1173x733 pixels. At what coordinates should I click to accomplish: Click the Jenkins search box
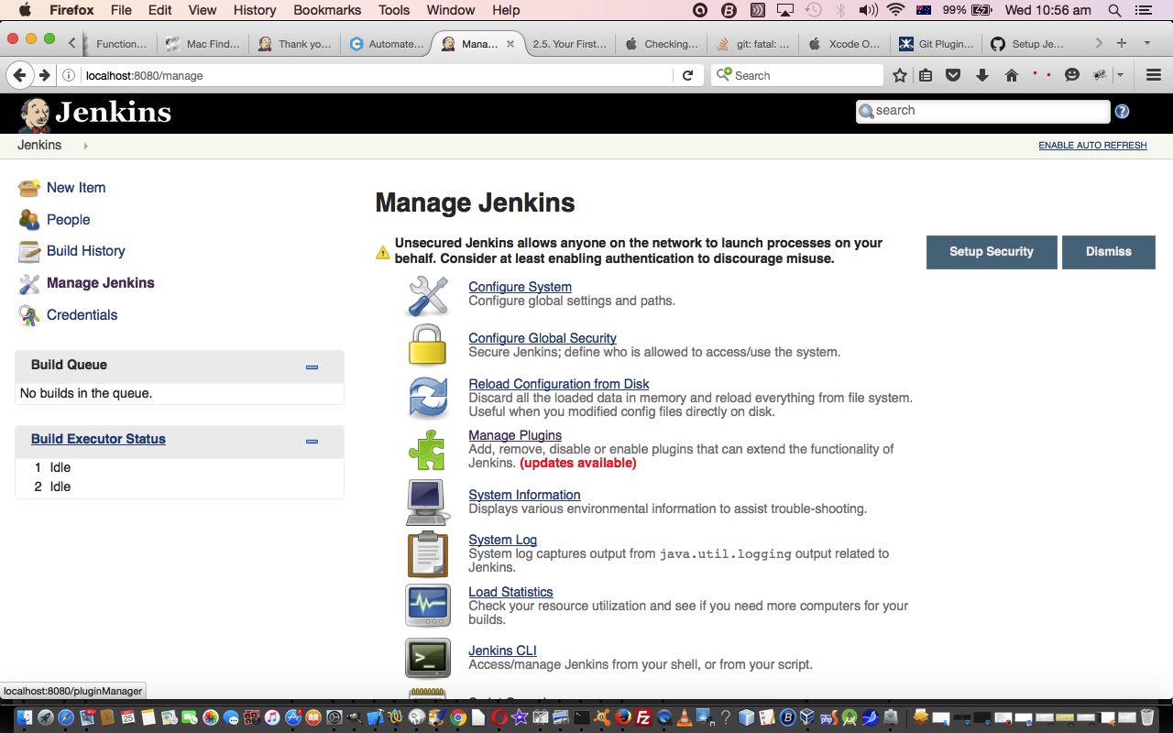coord(982,111)
